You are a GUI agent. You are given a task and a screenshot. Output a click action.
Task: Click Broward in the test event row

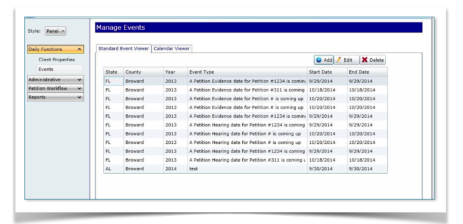143,169
